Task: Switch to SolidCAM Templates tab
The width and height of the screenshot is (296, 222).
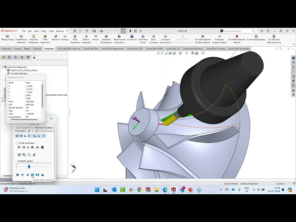Action: pyautogui.click(x=239, y=49)
